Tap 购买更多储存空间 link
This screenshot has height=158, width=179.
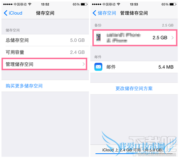pos(24,86)
